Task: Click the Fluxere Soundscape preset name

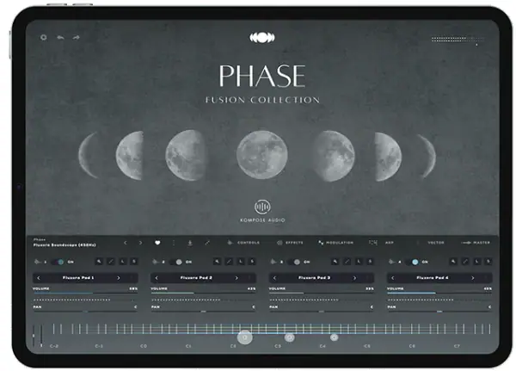Action: [x=64, y=245]
